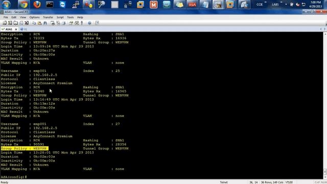Click the Quick Connect toolbar icon
This screenshot has height=184, width=327.
pyautogui.click(x=10, y=23)
